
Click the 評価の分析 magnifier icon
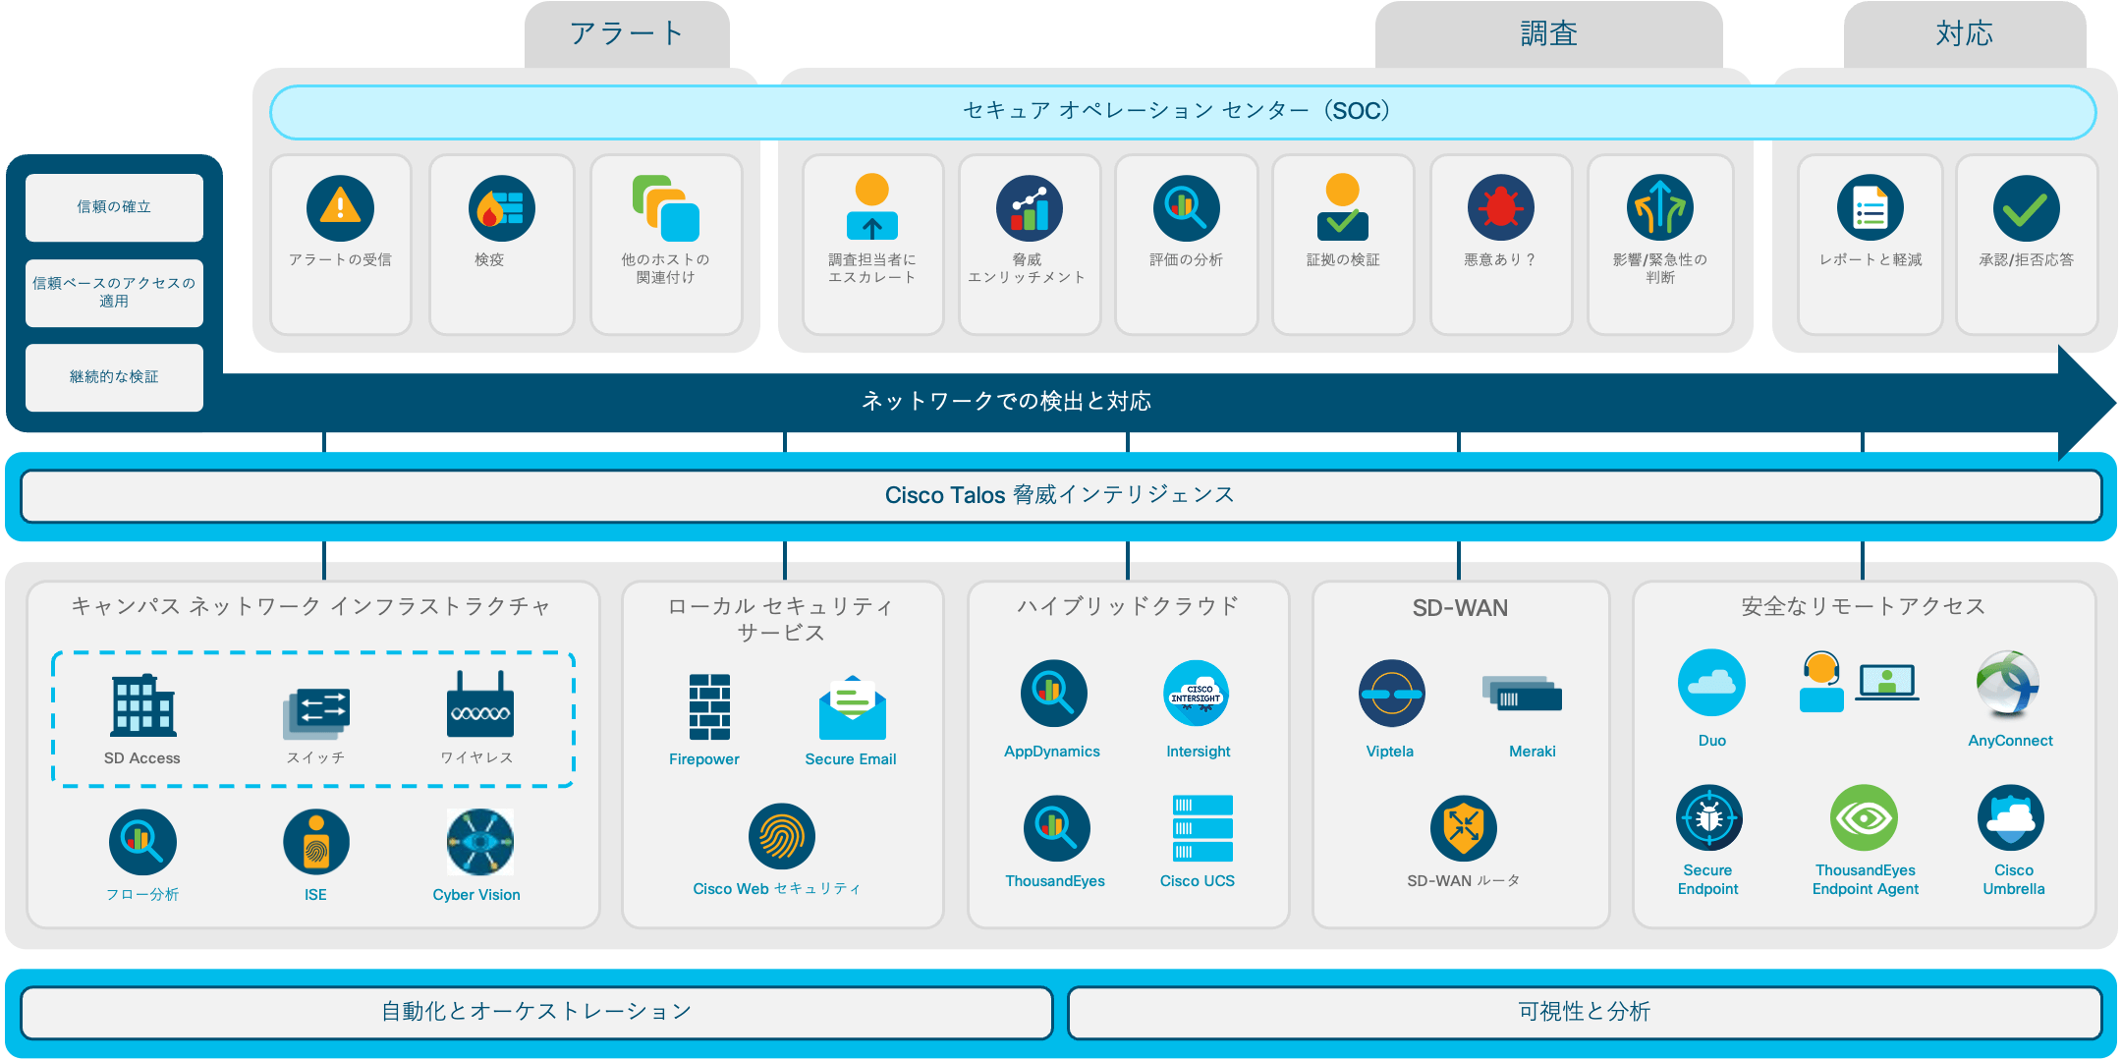(x=1187, y=208)
